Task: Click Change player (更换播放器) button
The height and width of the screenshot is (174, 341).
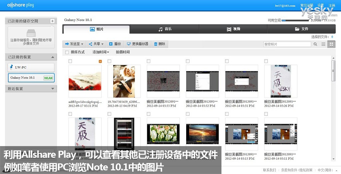Action: (x=138, y=44)
